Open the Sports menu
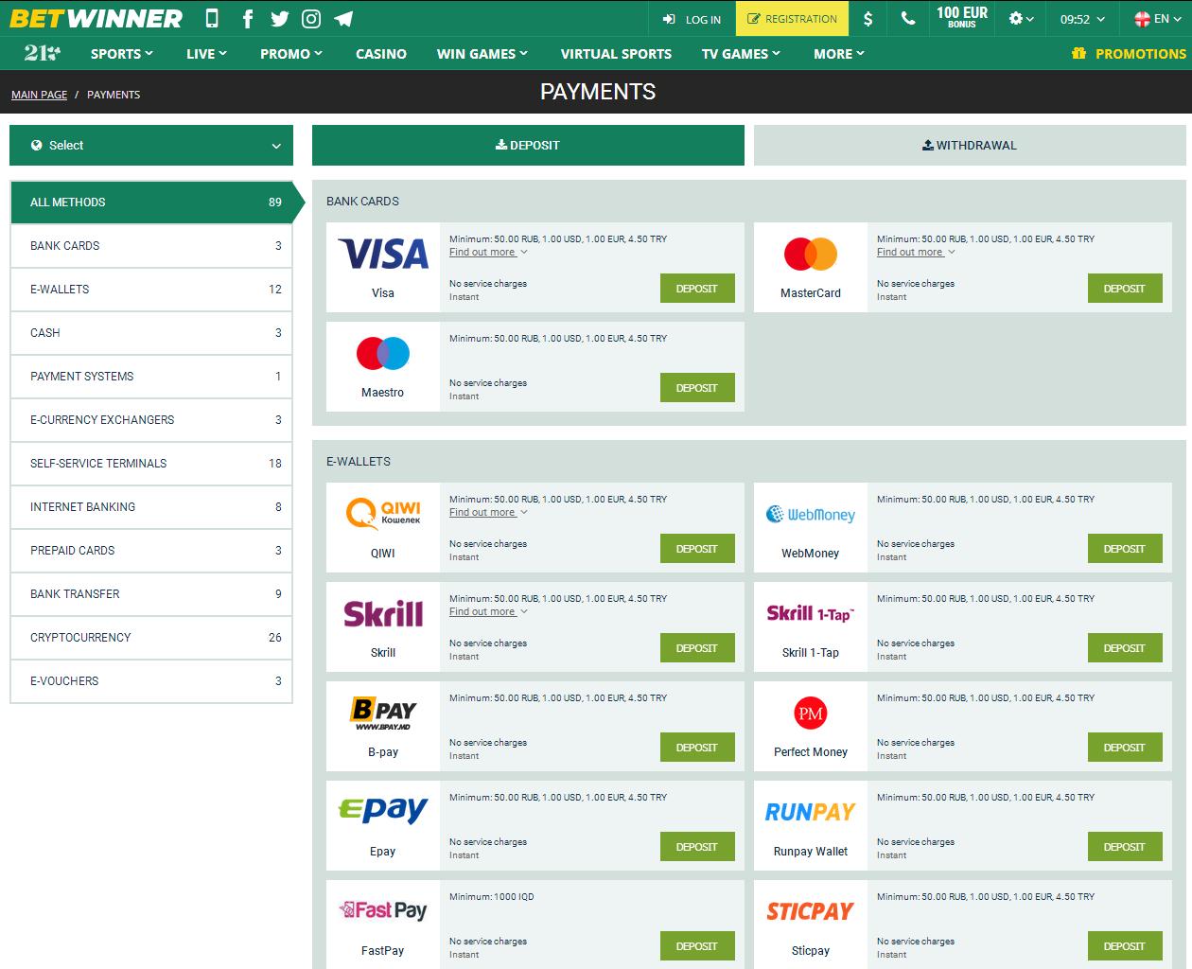This screenshot has height=969, width=1192. [x=122, y=54]
